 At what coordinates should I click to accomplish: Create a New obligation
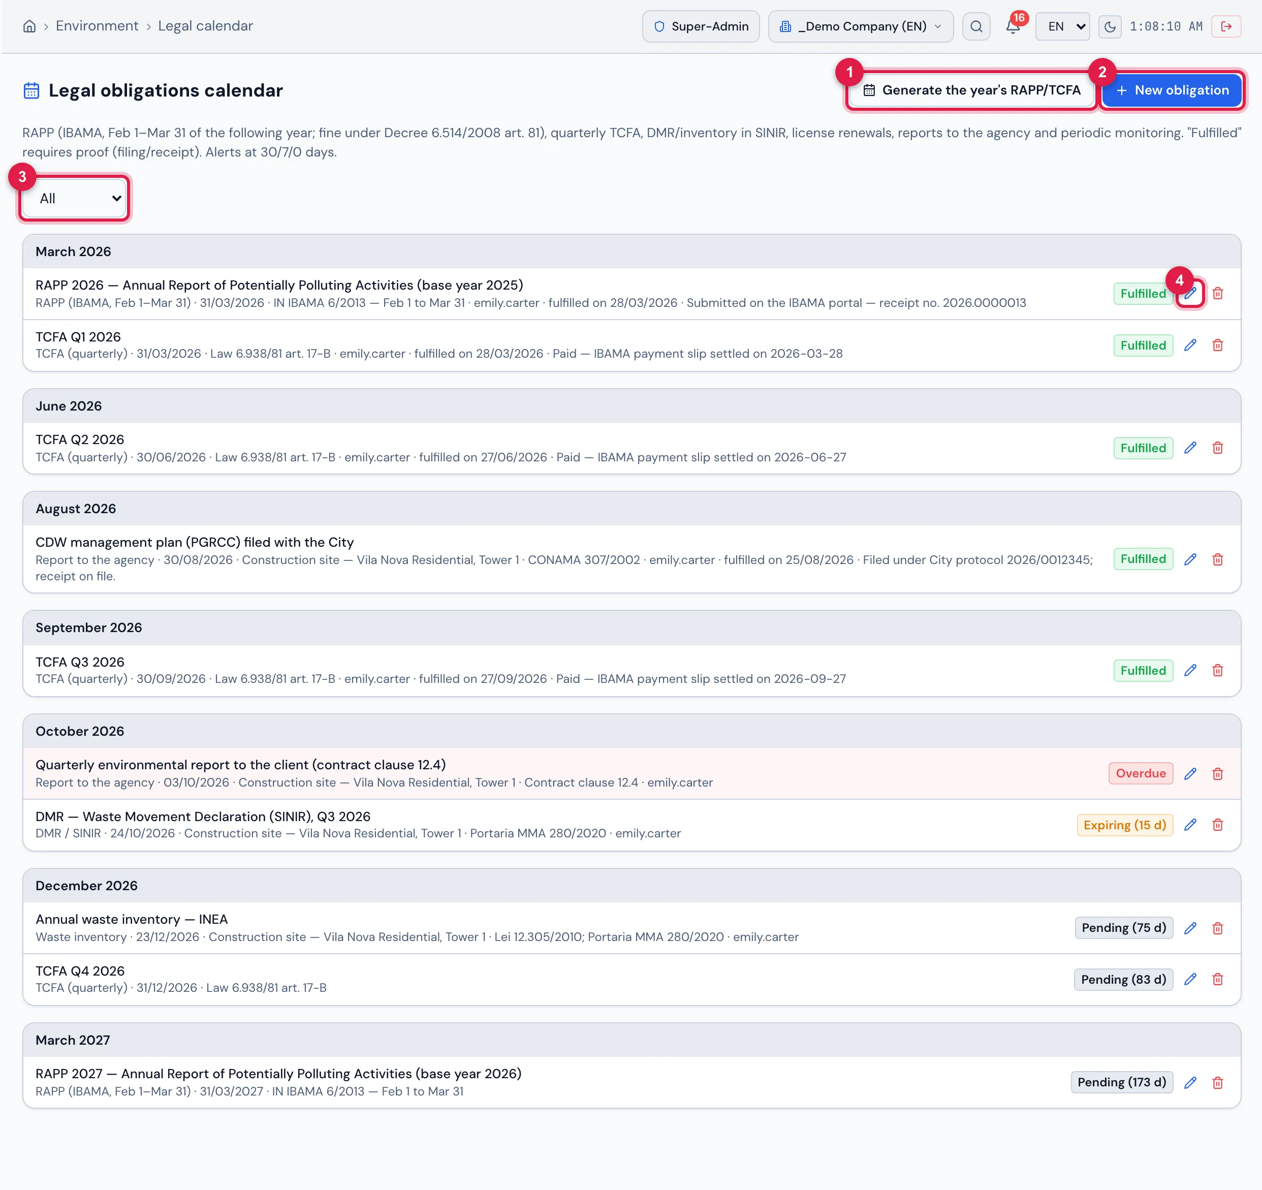click(x=1172, y=90)
